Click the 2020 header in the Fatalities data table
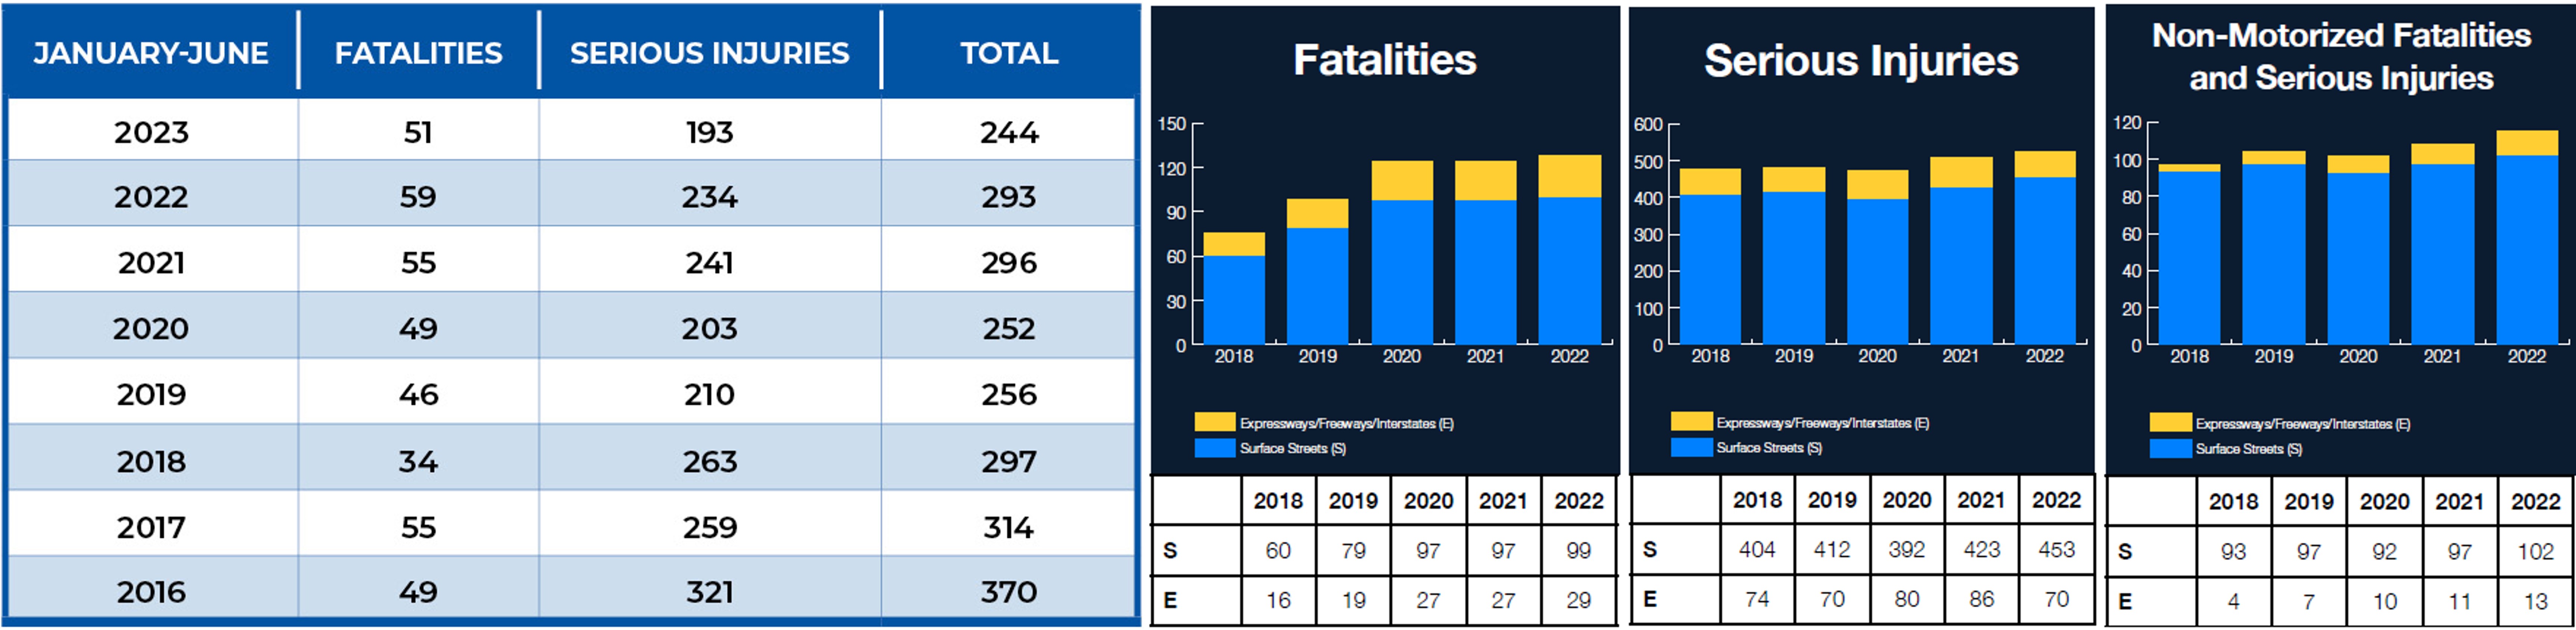Viewport: 2576px width, 630px height. coord(1428,501)
